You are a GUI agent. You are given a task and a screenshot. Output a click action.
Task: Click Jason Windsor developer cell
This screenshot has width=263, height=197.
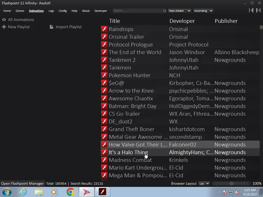pos(187,52)
